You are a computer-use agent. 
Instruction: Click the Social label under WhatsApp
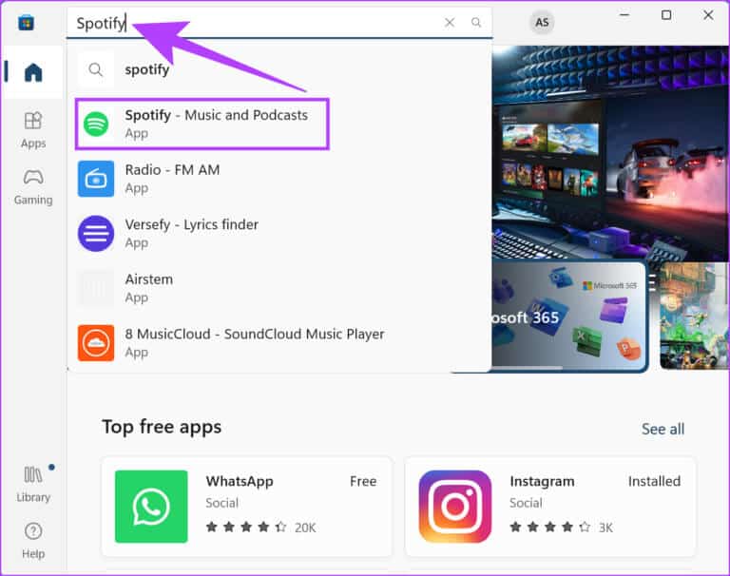click(222, 503)
